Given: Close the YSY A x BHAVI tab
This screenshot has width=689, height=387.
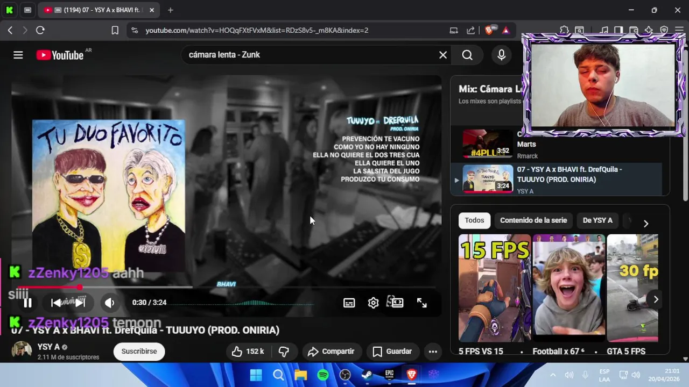Looking at the screenshot, I should coord(152,10).
